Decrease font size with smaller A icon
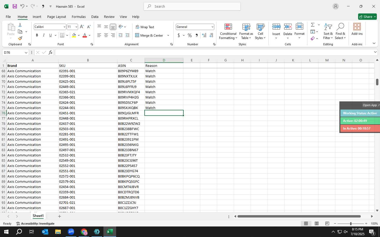 [x=89, y=27]
